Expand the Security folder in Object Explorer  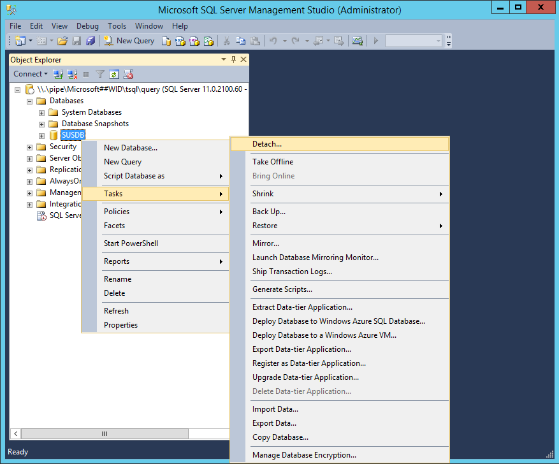tap(29, 146)
